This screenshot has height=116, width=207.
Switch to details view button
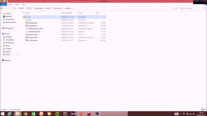pos(202,110)
